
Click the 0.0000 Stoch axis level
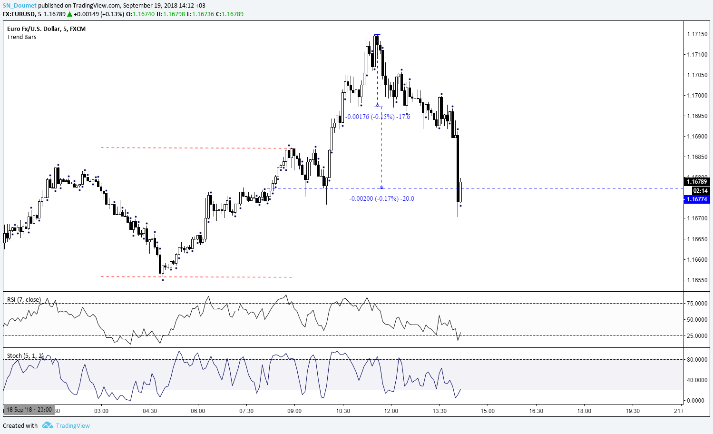[x=695, y=401]
